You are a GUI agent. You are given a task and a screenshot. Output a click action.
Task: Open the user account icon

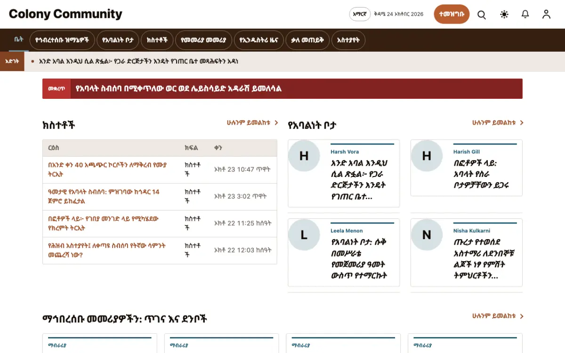(546, 15)
